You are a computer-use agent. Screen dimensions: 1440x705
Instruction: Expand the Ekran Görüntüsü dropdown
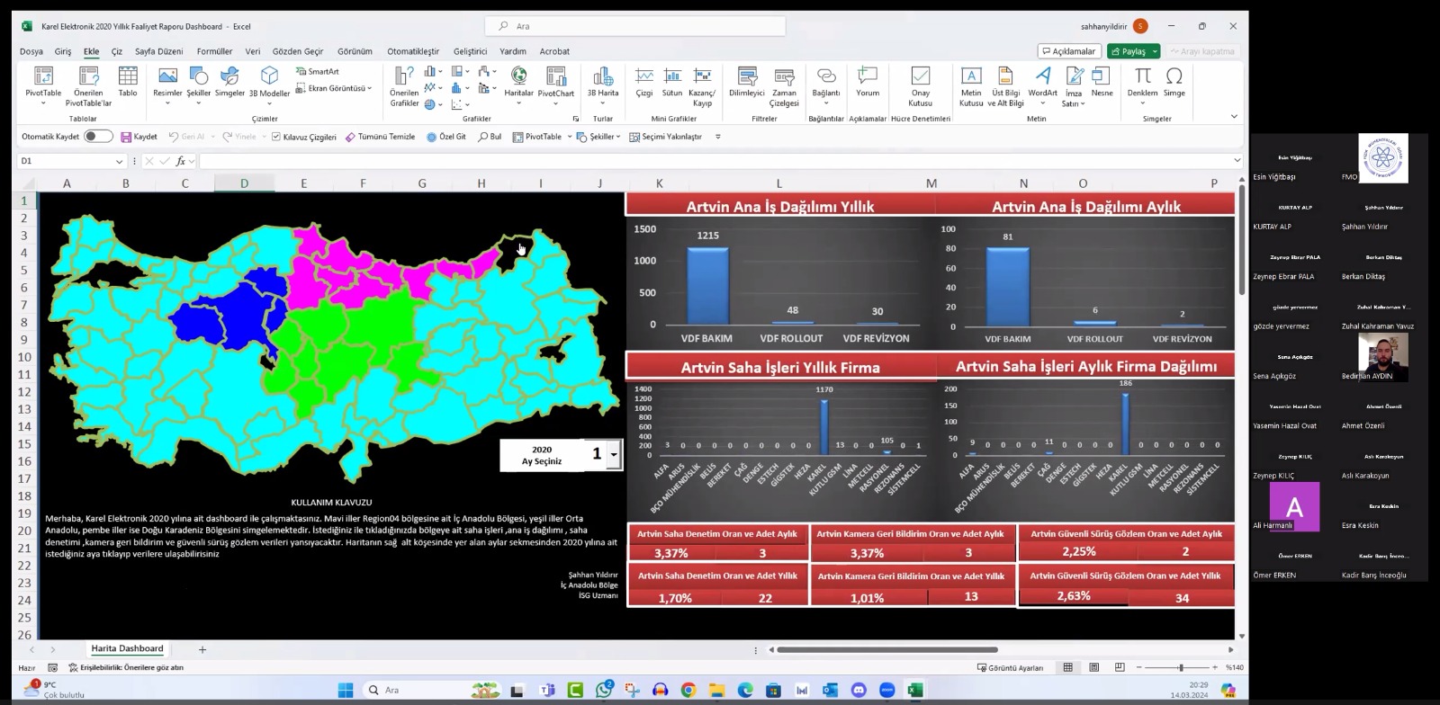point(369,88)
